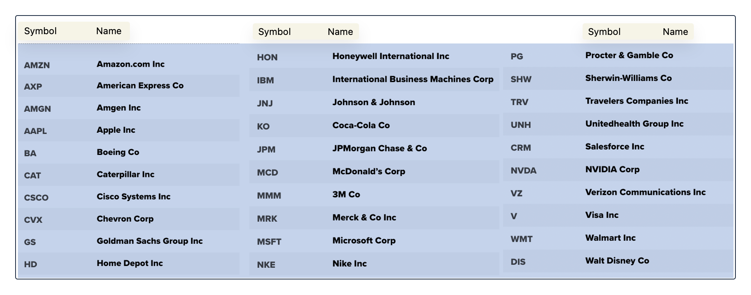Click the MSFT ticker symbol
The width and height of the screenshot is (751, 295).
click(269, 242)
